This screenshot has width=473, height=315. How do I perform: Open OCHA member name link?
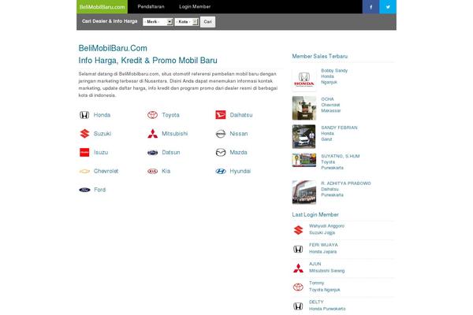327,99
